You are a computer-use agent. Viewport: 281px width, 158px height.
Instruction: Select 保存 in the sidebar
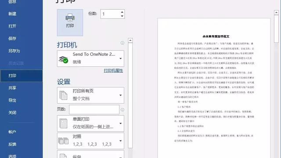pos(12,39)
